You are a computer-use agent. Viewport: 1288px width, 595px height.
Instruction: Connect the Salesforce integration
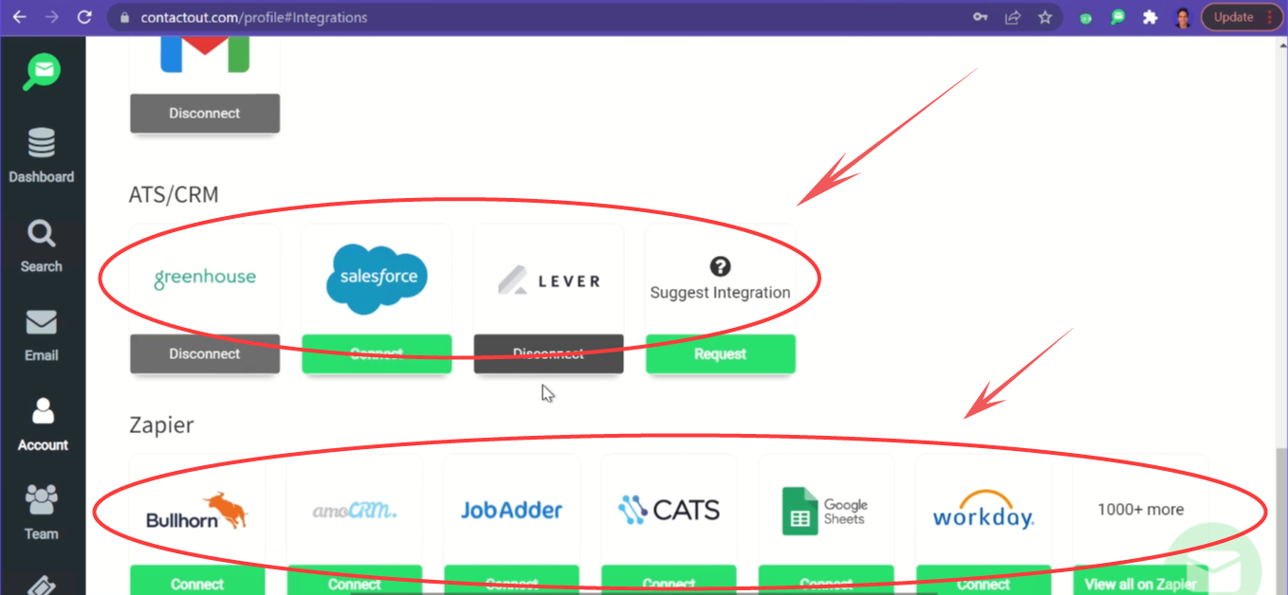pos(377,353)
